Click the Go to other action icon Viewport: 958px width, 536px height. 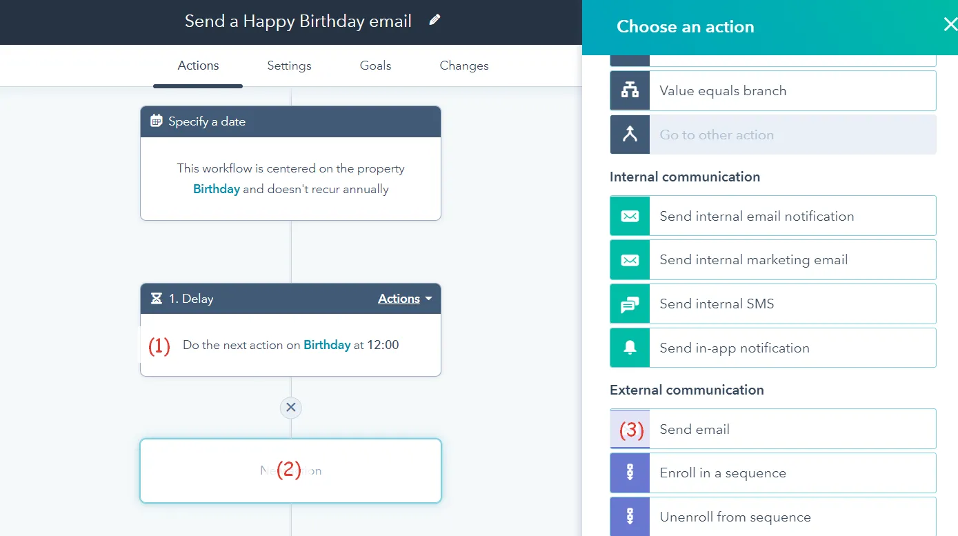[630, 135]
